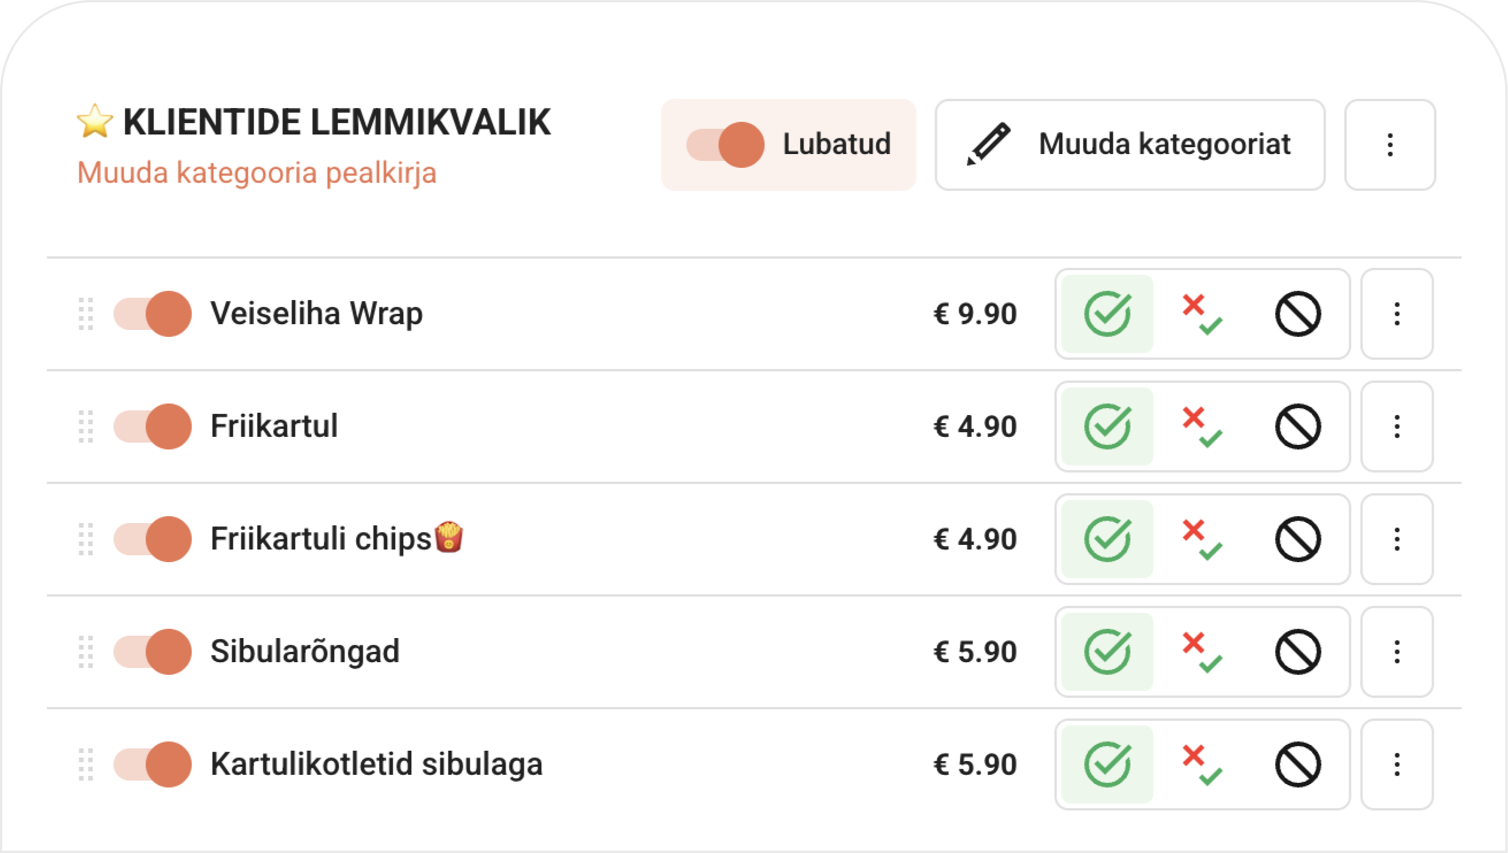Click the Muuda kategooriat button

point(1130,145)
